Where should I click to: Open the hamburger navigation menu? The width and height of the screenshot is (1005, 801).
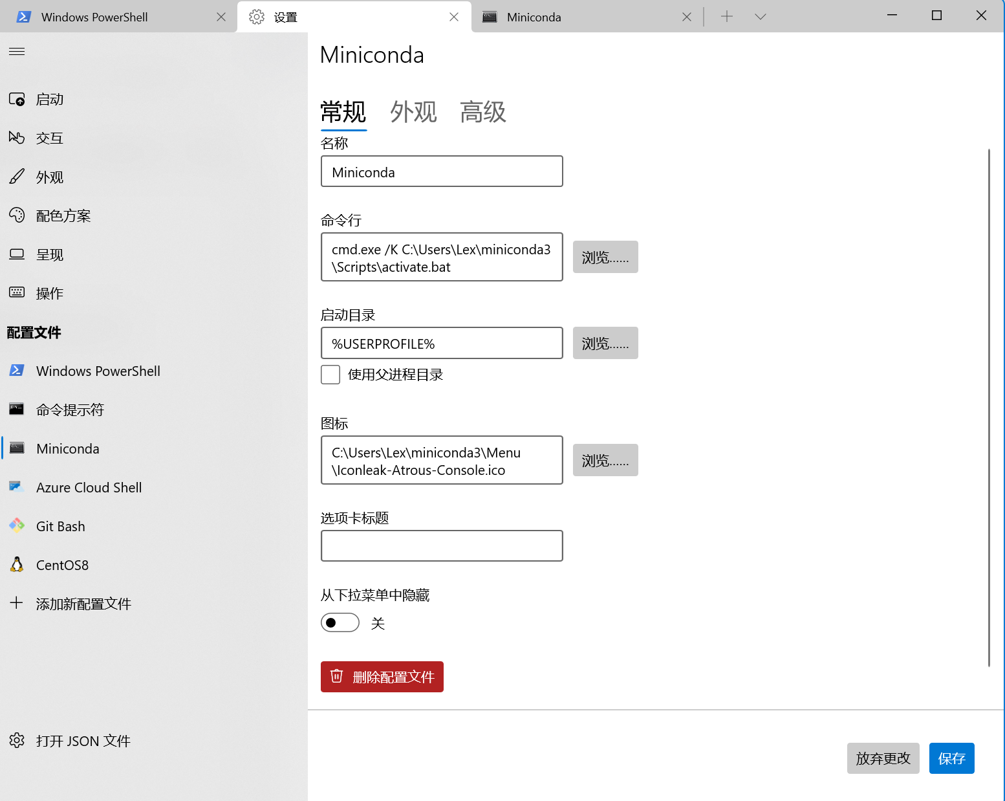pos(16,51)
